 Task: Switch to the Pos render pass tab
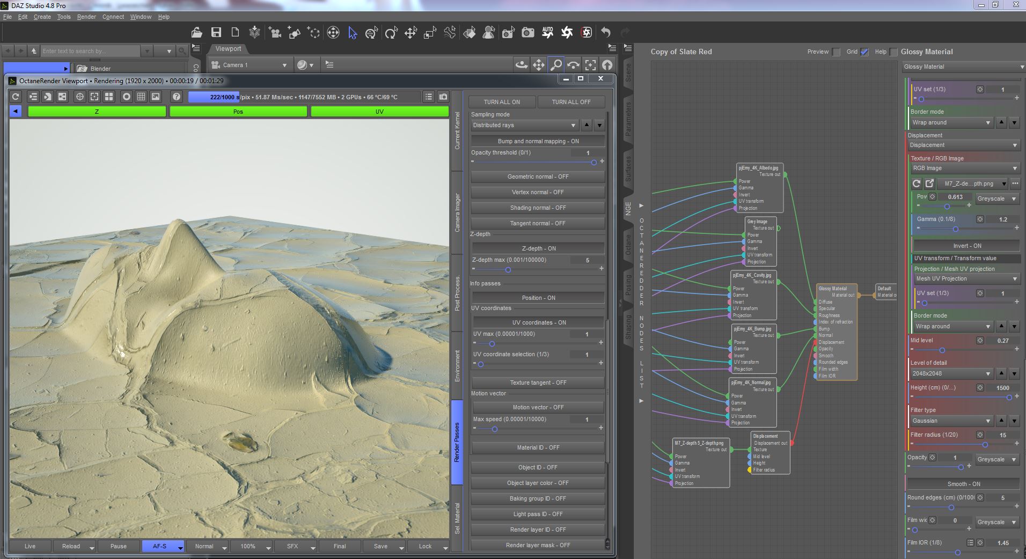tap(238, 112)
